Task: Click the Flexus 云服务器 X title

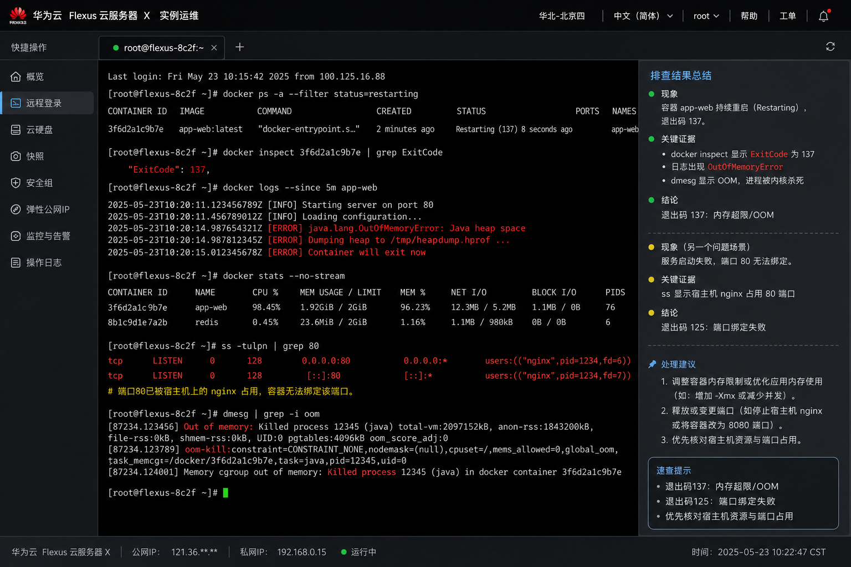Action: (110, 16)
